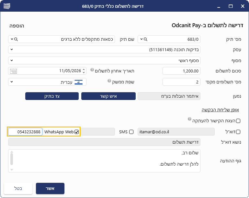Click the צד בתיק button

click(x=52, y=96)
